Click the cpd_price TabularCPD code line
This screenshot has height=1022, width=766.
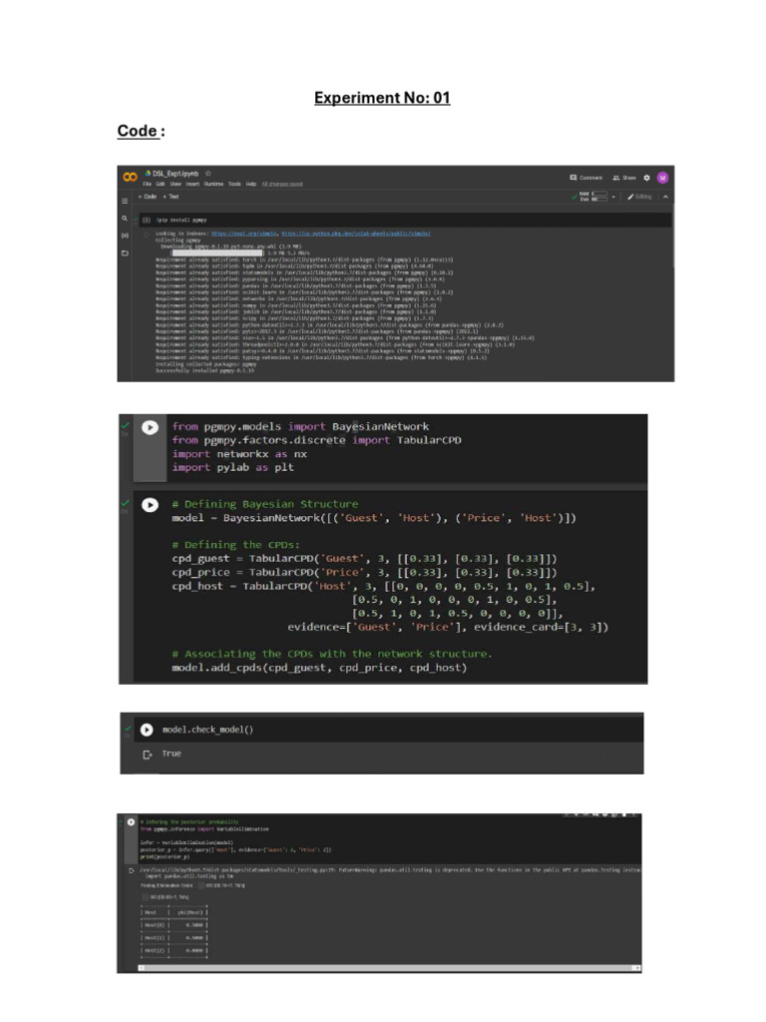tap(364, 572)
